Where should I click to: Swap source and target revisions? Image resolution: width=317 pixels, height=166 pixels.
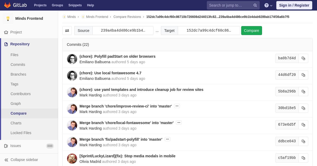coord(67,31)
